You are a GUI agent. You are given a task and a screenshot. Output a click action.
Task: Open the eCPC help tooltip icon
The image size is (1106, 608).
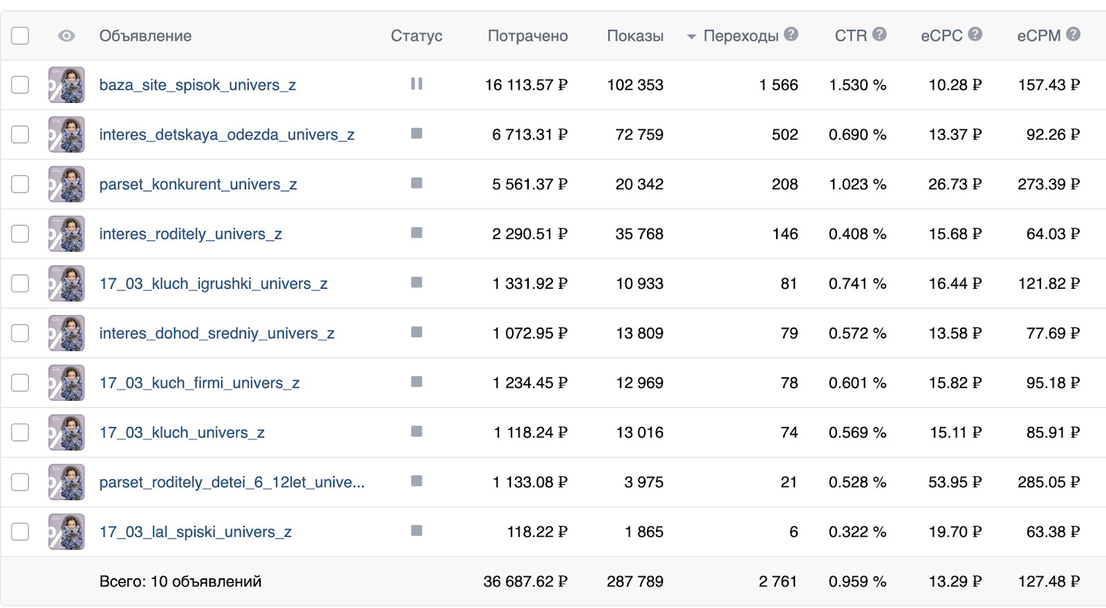point(975,34)
